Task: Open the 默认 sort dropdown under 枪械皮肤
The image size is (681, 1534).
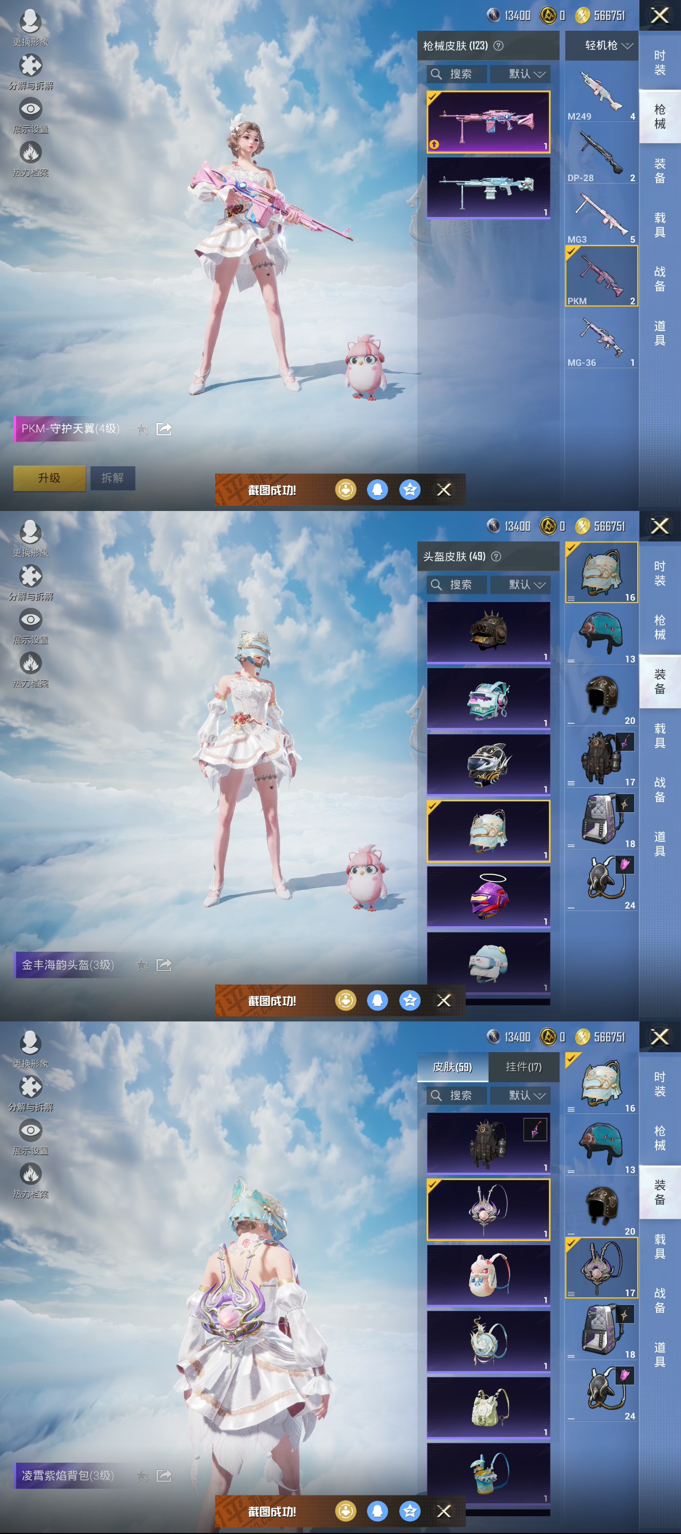Action: (520, 74)
